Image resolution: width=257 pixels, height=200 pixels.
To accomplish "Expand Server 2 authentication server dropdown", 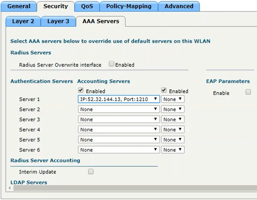I will pos(118,109).
